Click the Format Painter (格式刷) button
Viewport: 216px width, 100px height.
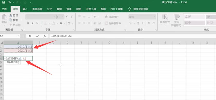click(x=15, y=25)
